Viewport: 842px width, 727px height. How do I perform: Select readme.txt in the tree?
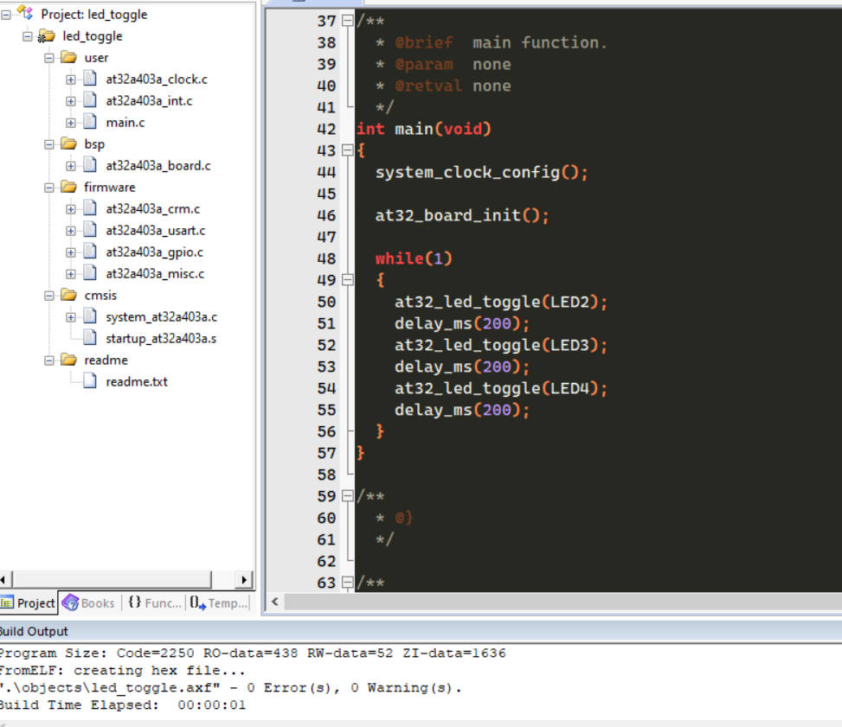pyautogui.click(x=137, y=382)
